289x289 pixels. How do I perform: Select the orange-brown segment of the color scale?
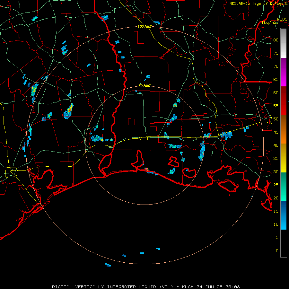pyautogui.click(x=284, y=129)
